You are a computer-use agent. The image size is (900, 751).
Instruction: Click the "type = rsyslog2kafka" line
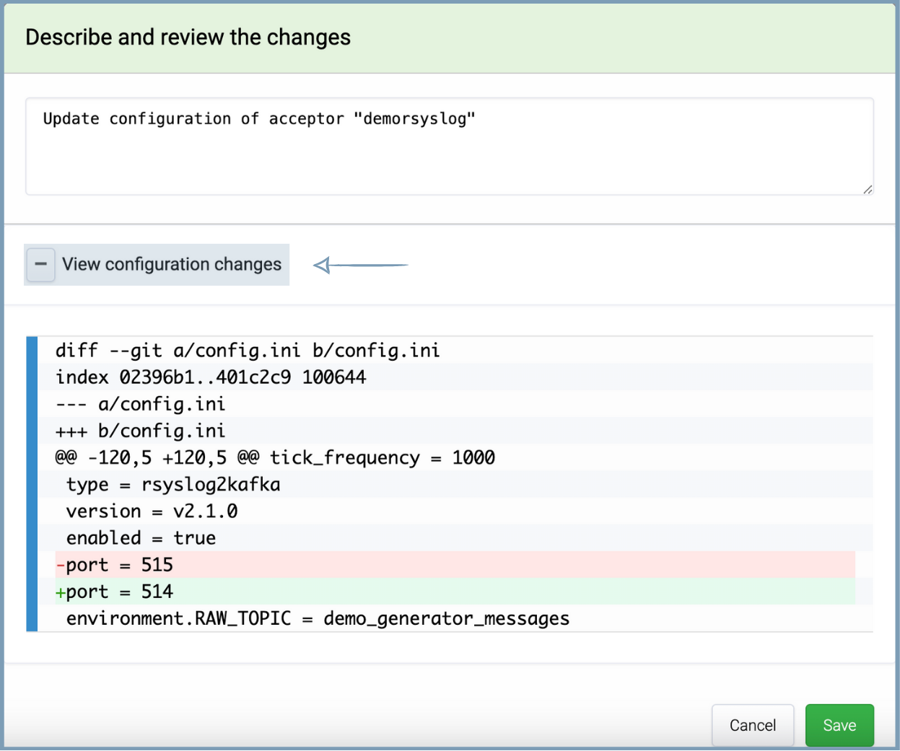[172, 485]
